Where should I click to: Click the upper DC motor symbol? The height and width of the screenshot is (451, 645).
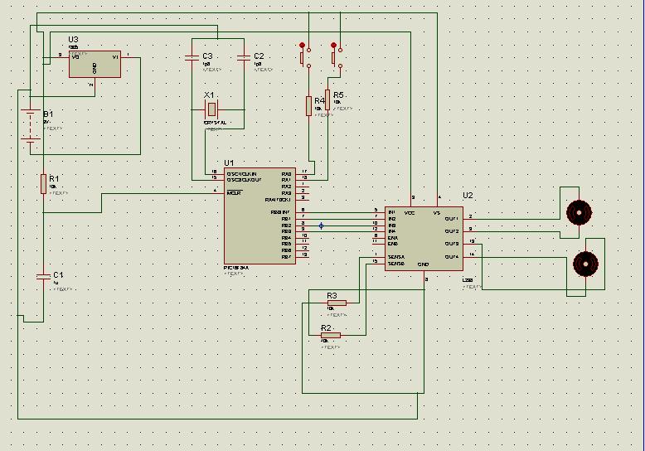point(579,212)
